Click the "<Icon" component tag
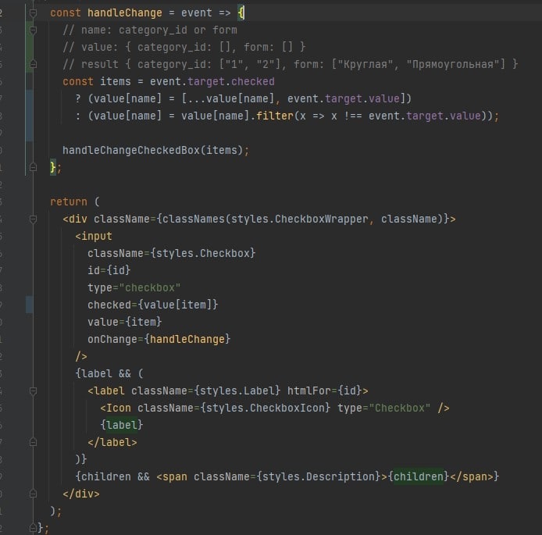Image resolution: width=542 pixels, height=535 pixels. 116,408
